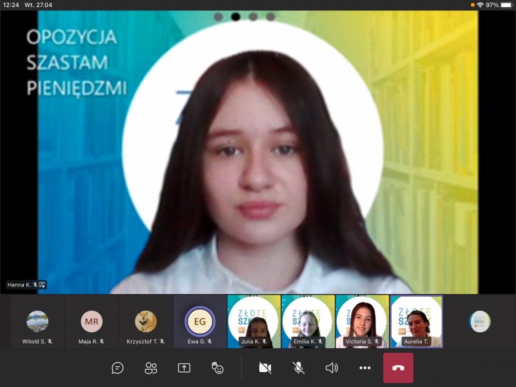Hang up the call
The width and height of the screenshot is (516, 387).
coord(398,368)
